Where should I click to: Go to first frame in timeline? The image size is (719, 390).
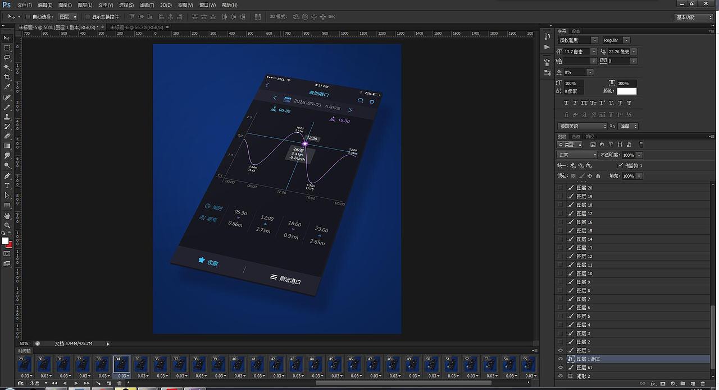point(54,383)
